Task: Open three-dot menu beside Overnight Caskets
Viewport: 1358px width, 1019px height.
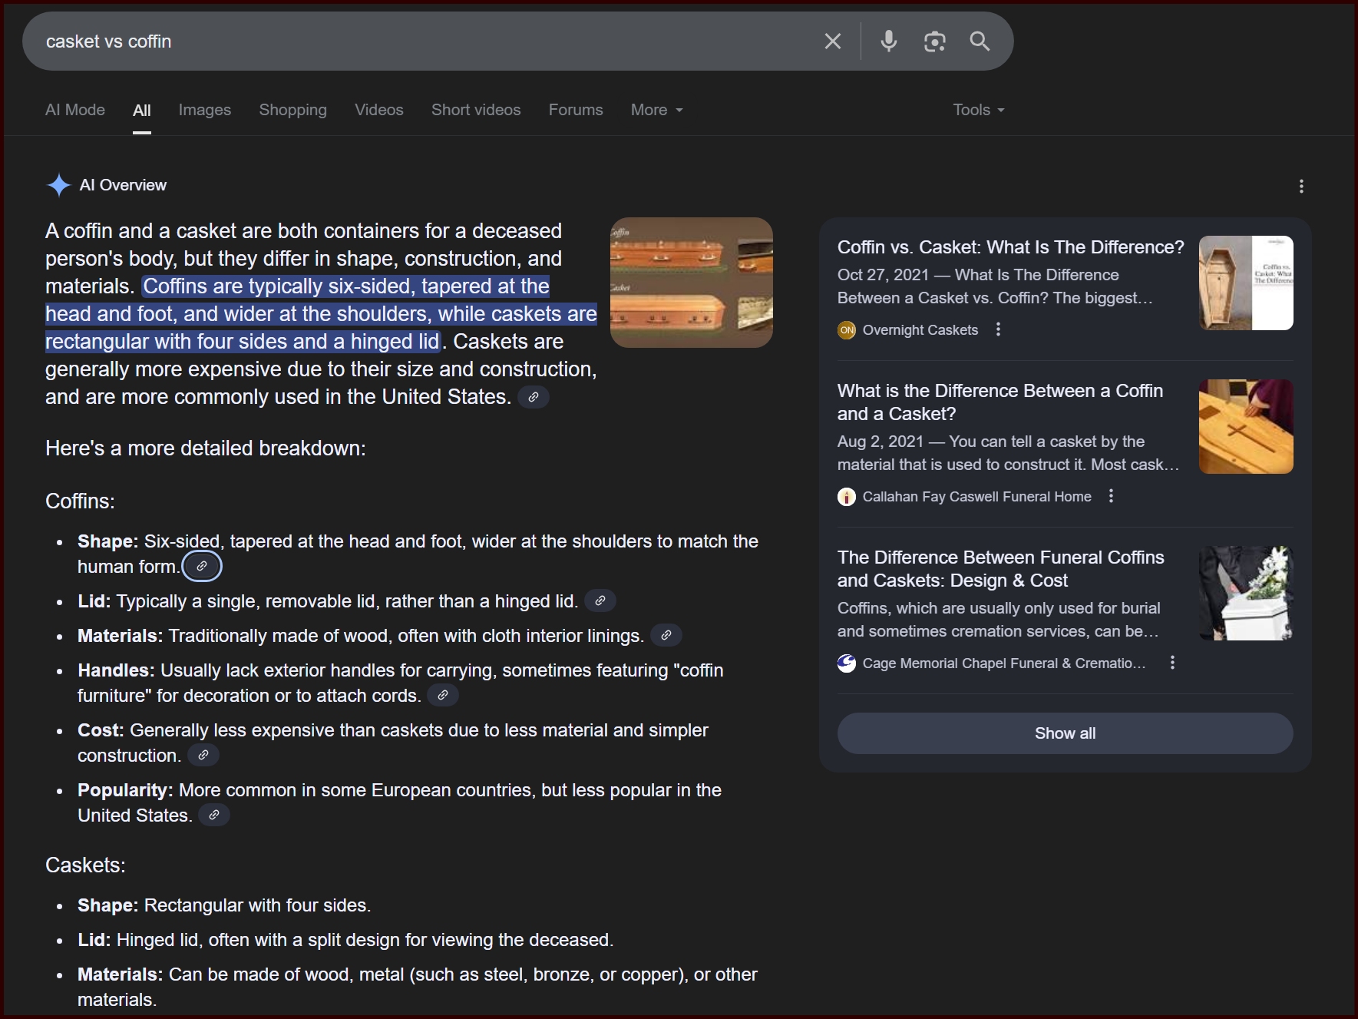Action: 998,329
